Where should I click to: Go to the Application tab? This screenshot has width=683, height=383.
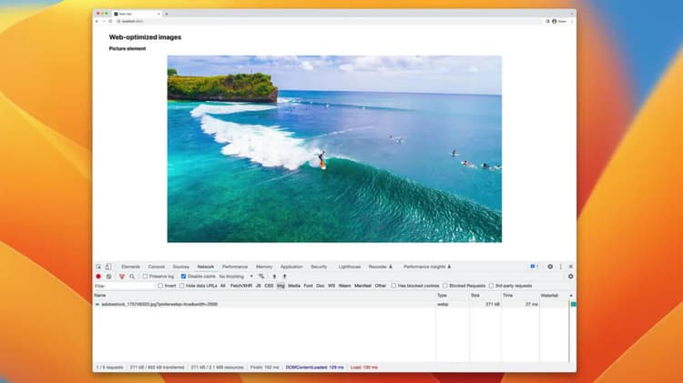[291, 267]
